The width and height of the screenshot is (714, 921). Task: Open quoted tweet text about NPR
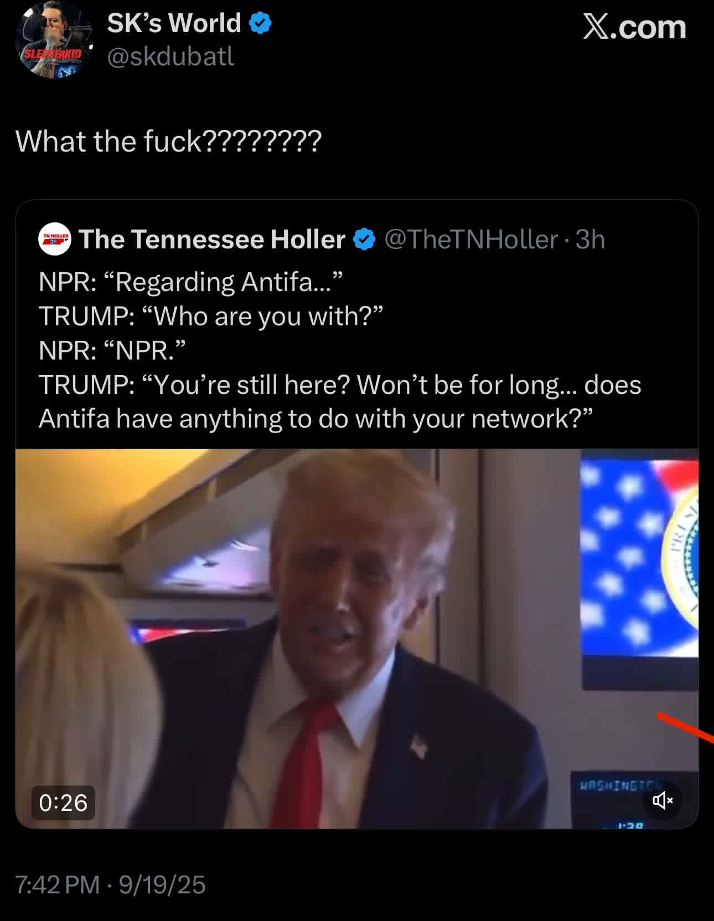click(x=340, y=350)
